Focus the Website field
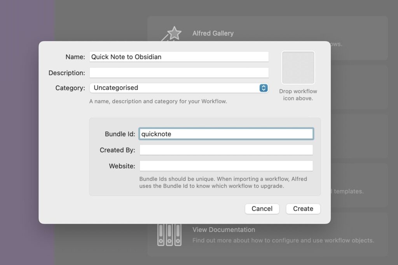This screenshot has width=398, height=265. [226, 166]
